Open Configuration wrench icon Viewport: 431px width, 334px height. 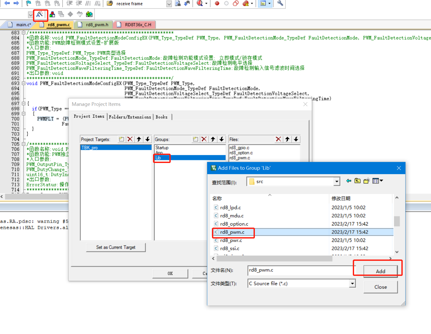coord(280,3)
